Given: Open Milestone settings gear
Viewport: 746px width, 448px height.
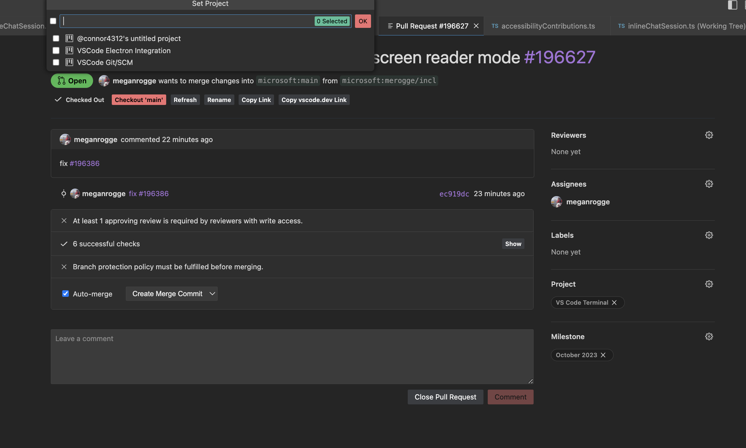Looking at the screenshot, I should [709, 336].
